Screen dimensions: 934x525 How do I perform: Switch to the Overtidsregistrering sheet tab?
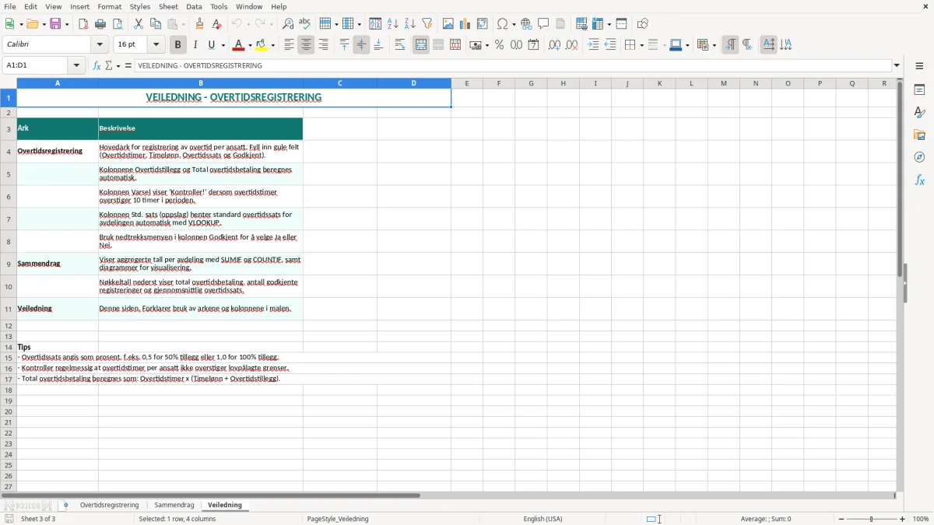(x=109, y=506)
